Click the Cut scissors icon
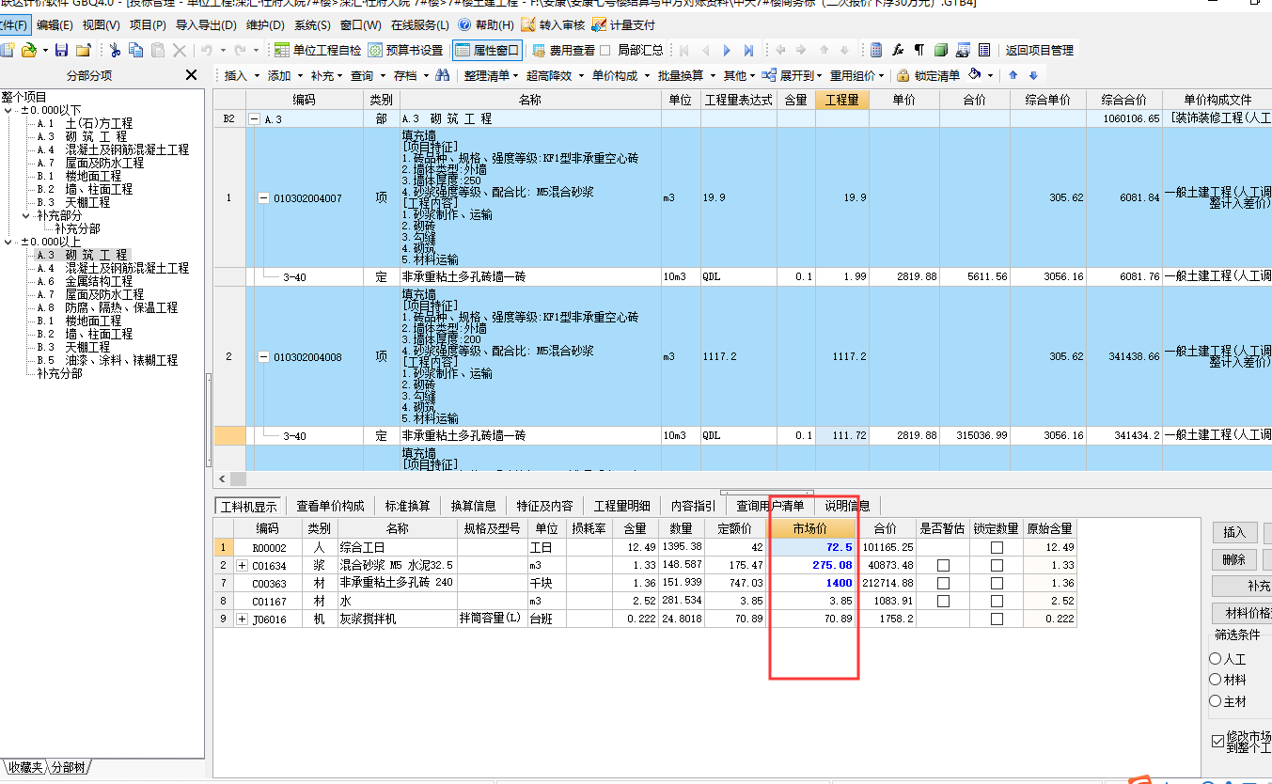 (115, 50)
